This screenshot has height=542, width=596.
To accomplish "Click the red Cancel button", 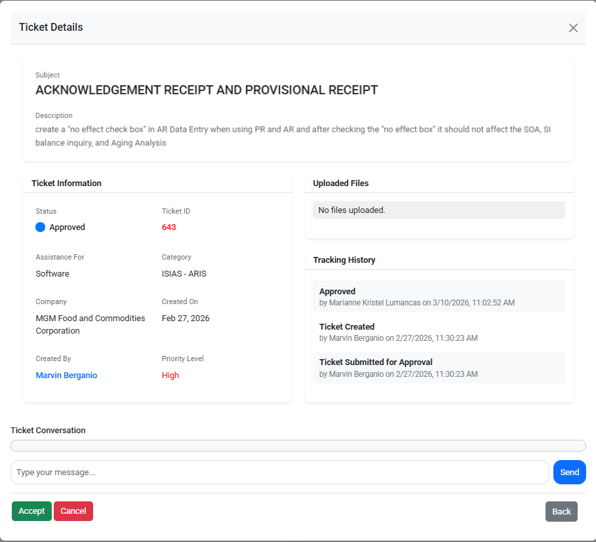I will tap(73, 511).
